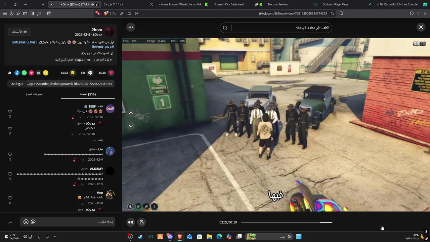Open the 516 comments bubble icon
The image size is (430, 242).
coord(90,73)
